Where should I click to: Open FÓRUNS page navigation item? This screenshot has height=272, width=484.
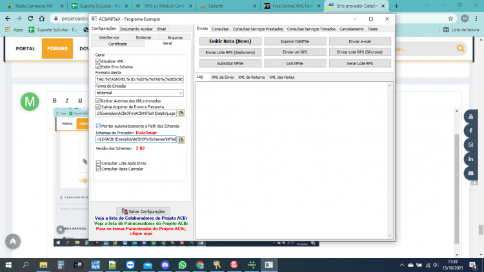pyautogui.click(x=57, y=48)
